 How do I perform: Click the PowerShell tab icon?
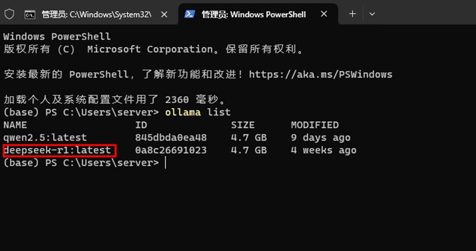[x=189, y=14]
